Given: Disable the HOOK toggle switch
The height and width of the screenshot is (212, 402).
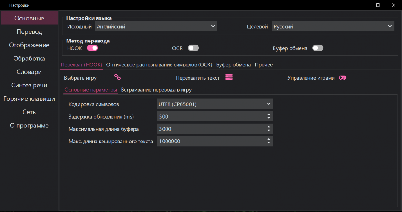Looking at the screenshot, I should [92, 48].
